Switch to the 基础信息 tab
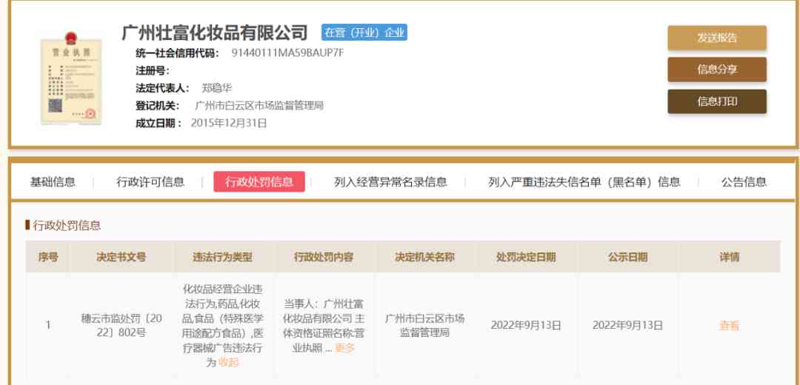This screenshot has height=385, width=800. [x=53, y=182]
